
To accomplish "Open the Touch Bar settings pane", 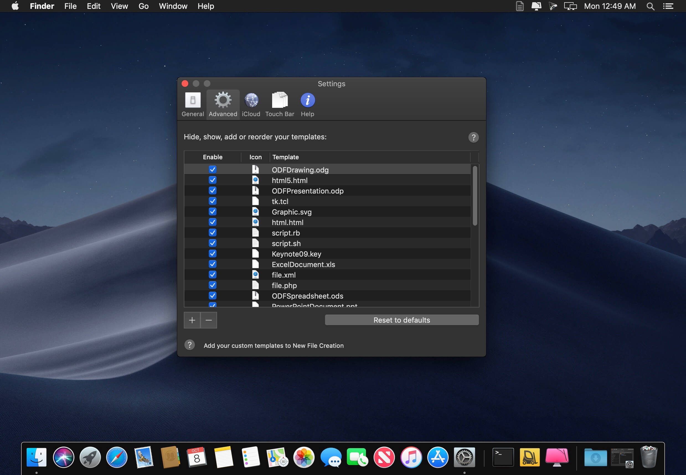I will (280, 105).
